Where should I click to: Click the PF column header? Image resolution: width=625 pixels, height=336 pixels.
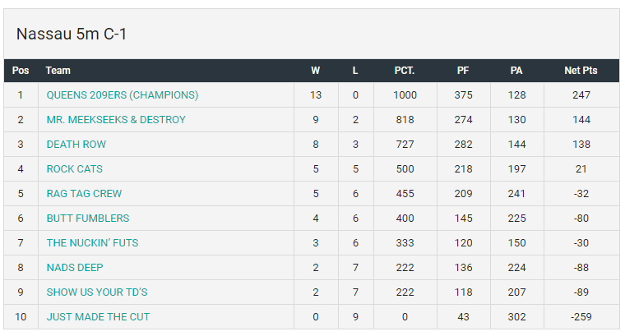pos(463,71)
